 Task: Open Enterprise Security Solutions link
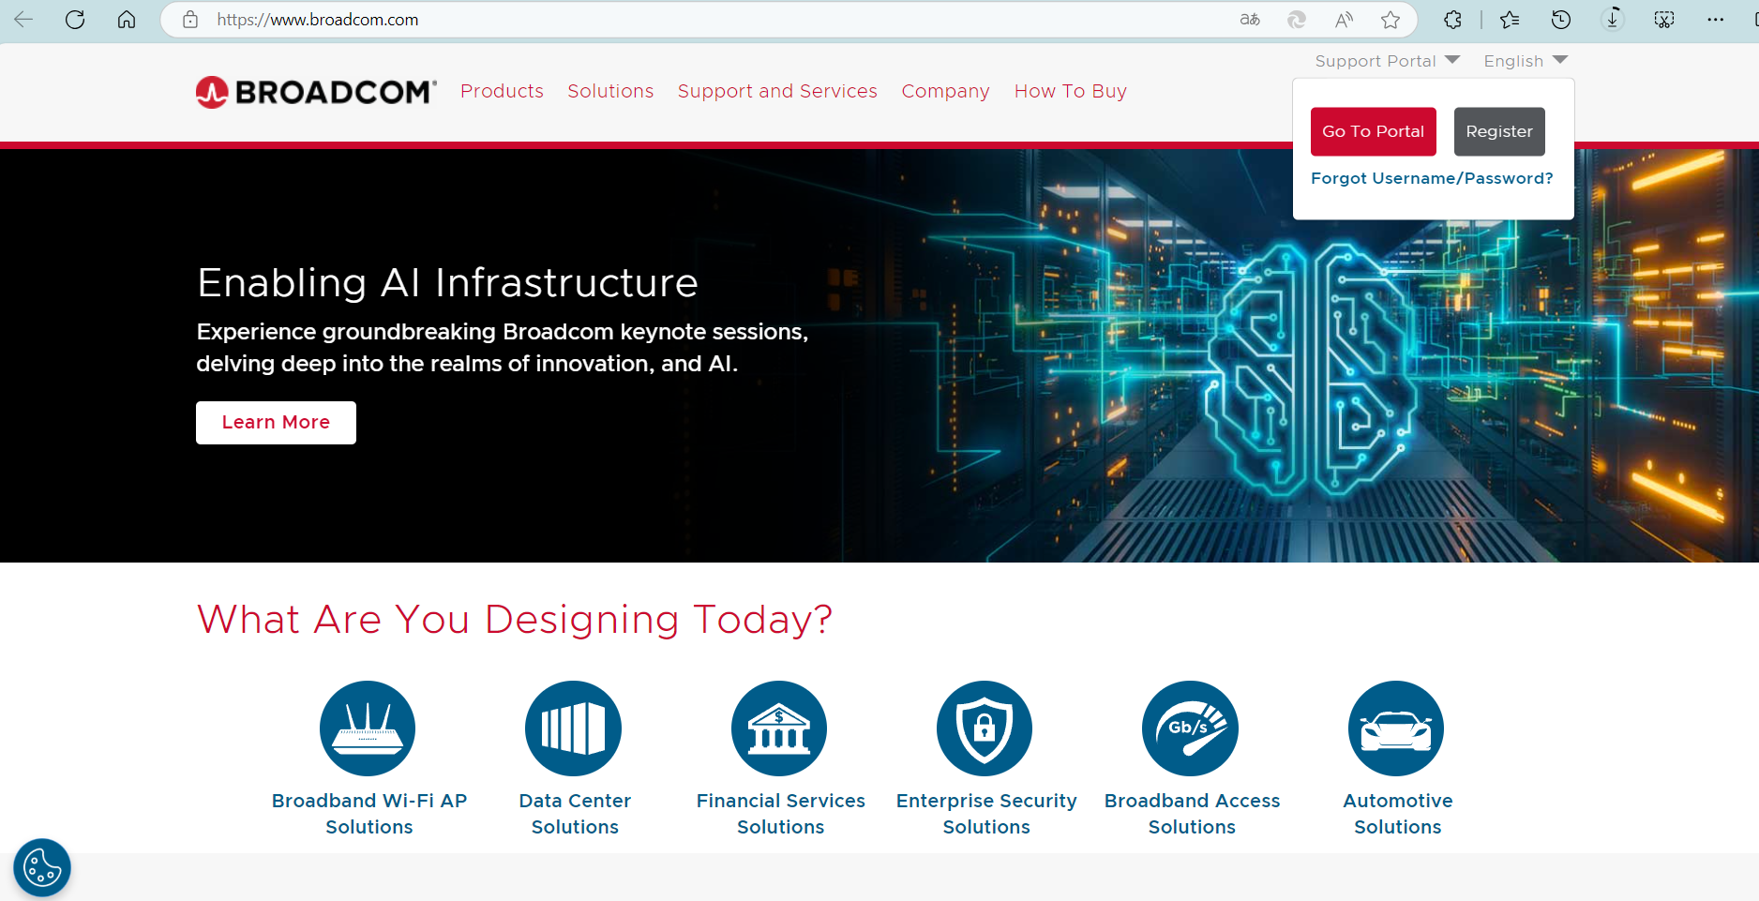click(986, 814)
